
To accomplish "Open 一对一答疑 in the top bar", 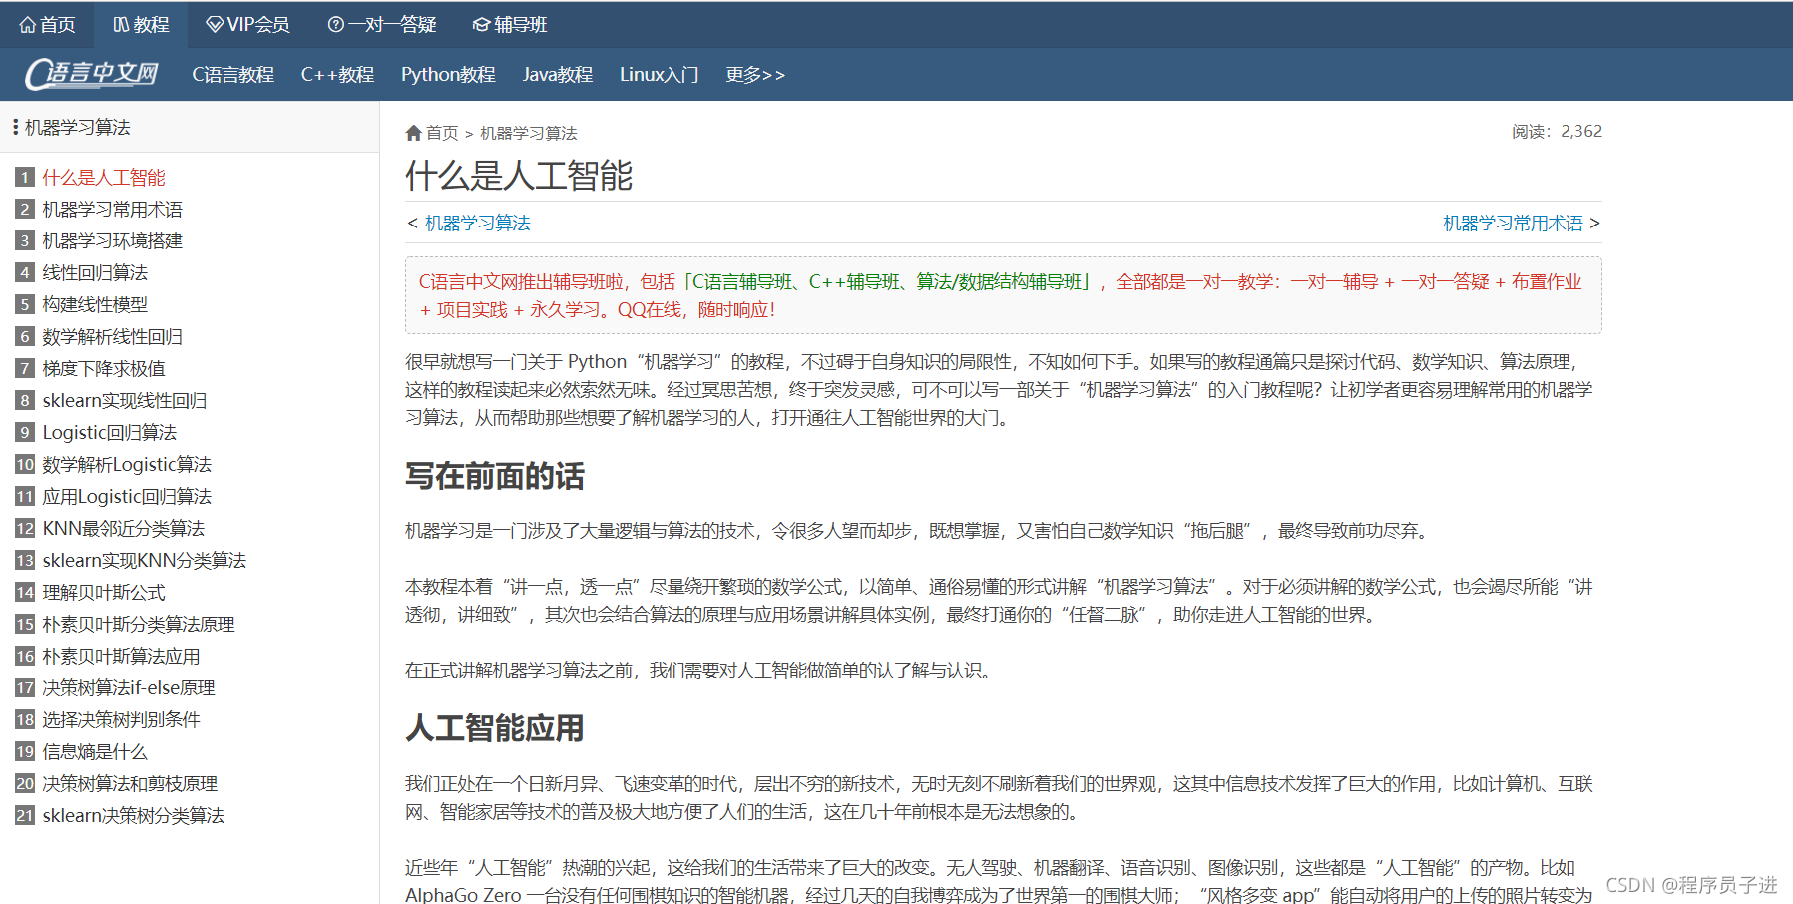I will [382, 24].
